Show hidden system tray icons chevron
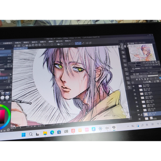 point(128,126)
